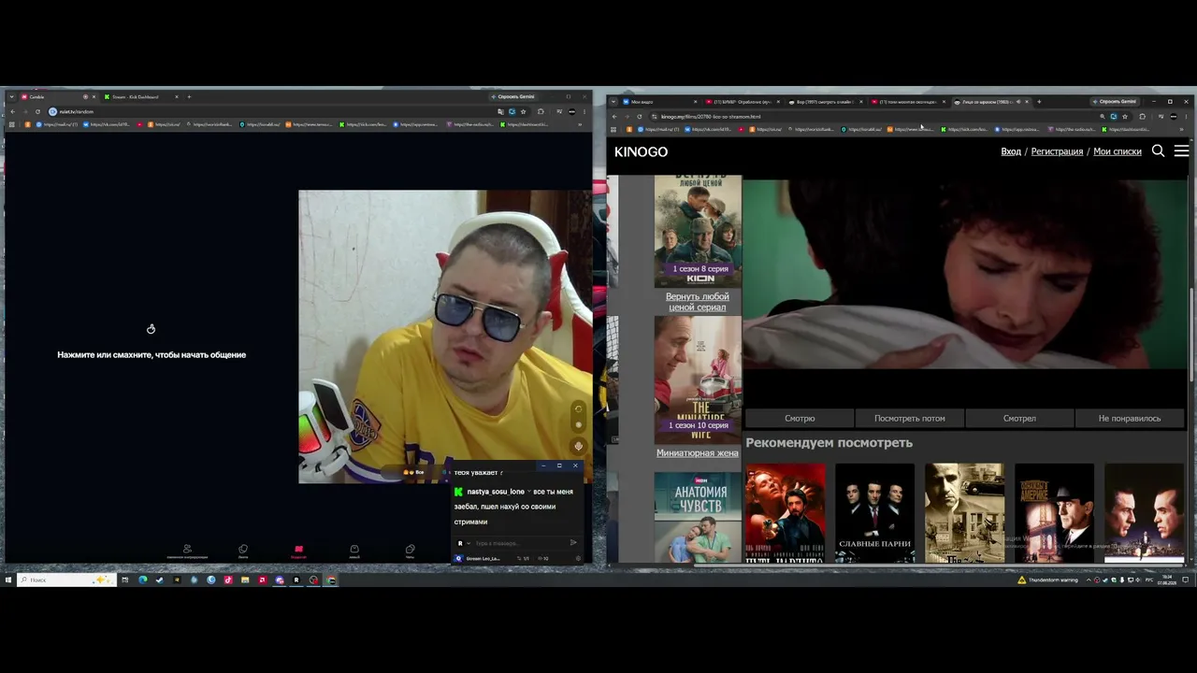Screen dimensions: 1197x673
Task: Click the taskbar Поиск search box
Action: [67, 580]
